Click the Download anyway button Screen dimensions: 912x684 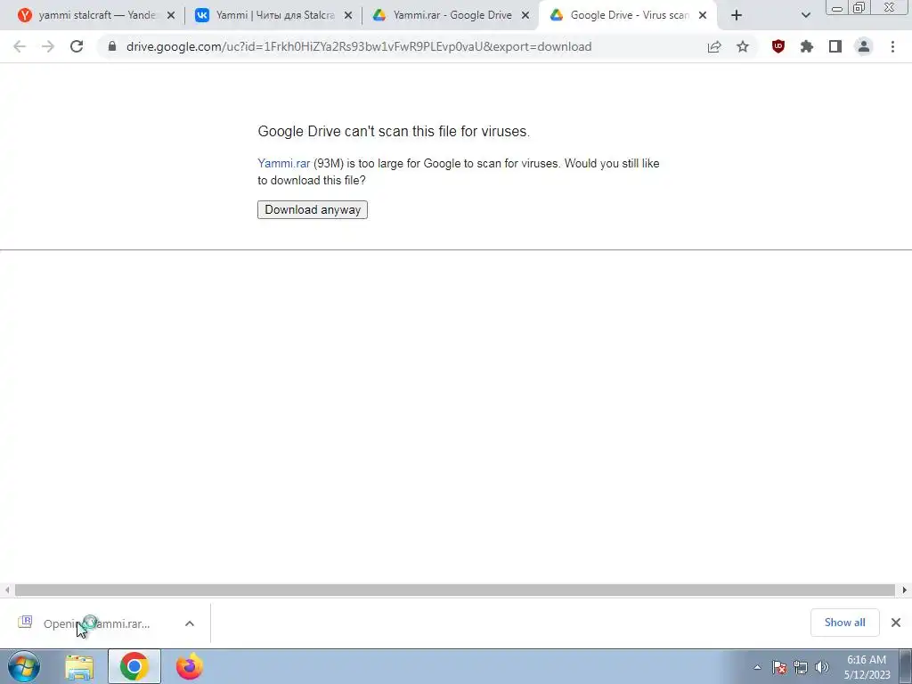click(x=313, y=209)
